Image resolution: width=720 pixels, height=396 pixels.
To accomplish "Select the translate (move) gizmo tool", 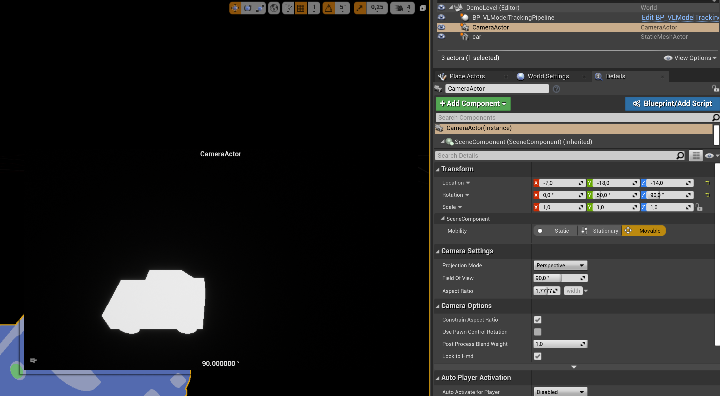I will pos(235,8).
